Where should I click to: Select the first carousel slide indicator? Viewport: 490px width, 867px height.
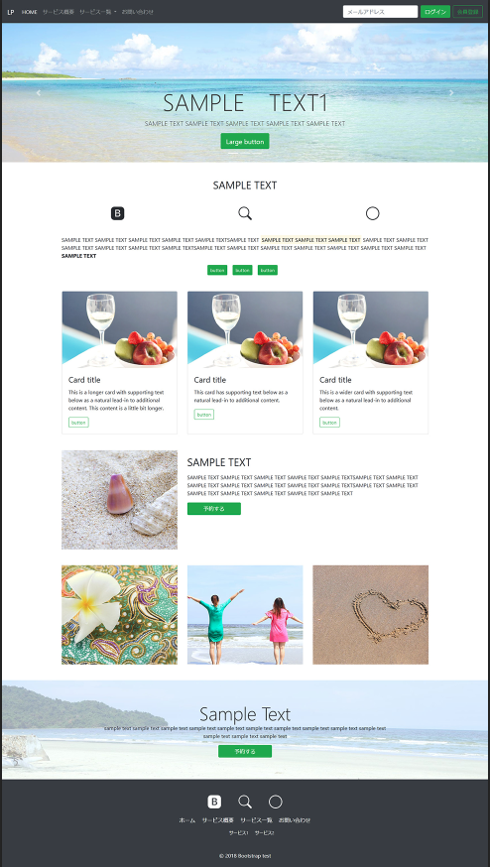233,153
